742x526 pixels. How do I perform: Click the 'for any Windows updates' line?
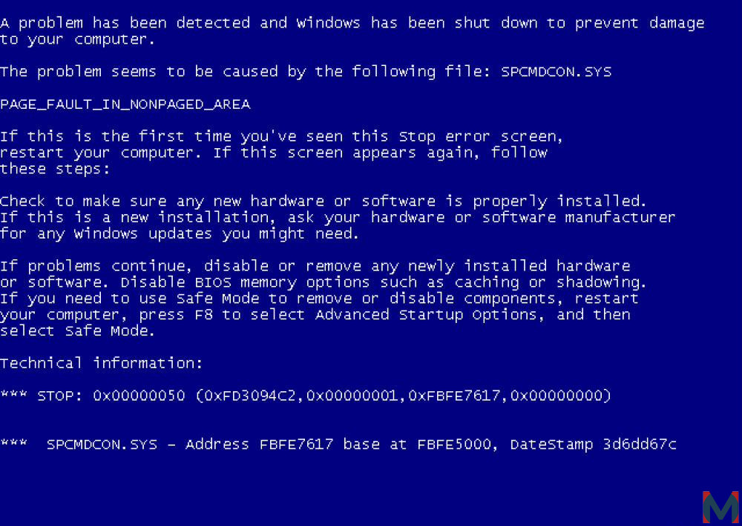(x=180, y=234)
